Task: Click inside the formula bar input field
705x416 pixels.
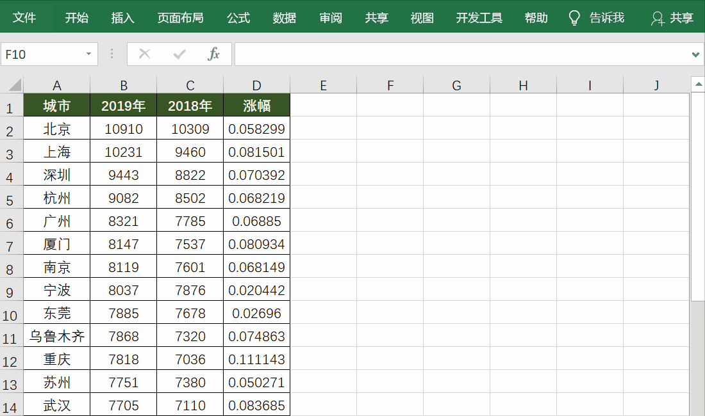Action: coord(463,54)
